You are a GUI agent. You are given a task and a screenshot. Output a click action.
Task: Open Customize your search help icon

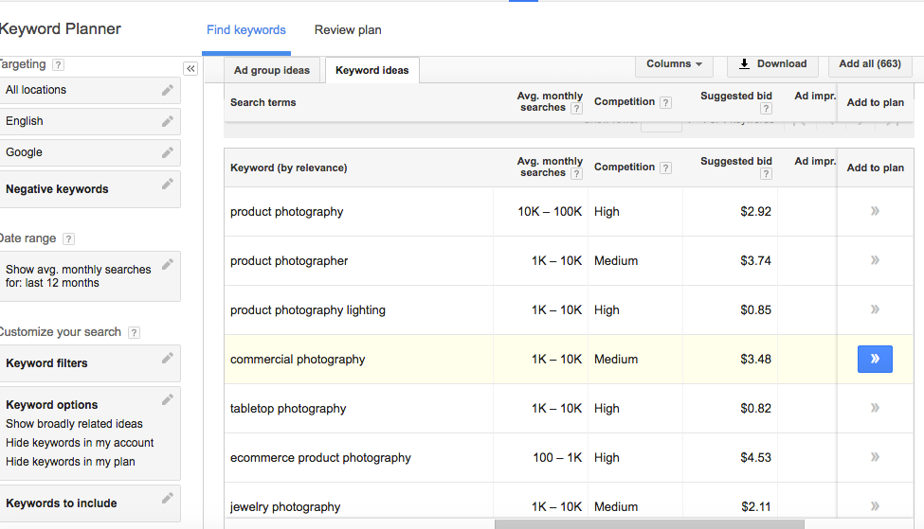click(x=134, y=332)
